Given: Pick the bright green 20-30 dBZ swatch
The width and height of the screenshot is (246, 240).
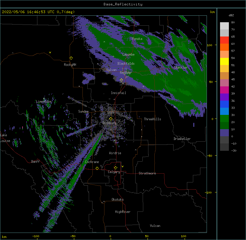Looking at the screenshot, I should pyautogui.click(x=224, y=119).
